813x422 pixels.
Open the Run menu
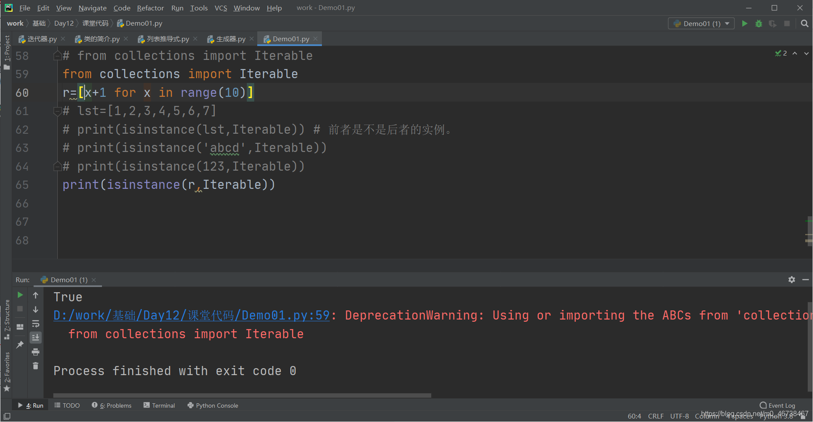tap(177, 8)
